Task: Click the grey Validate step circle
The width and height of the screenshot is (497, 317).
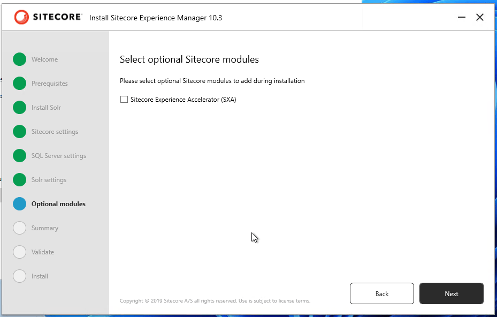Action: coord(20,252)
